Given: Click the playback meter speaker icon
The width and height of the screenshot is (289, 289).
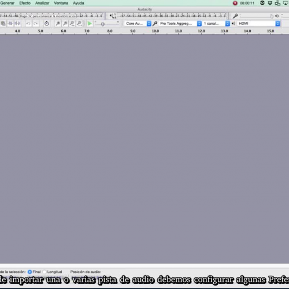Looking at the screenshot, I should coord(112,16).
